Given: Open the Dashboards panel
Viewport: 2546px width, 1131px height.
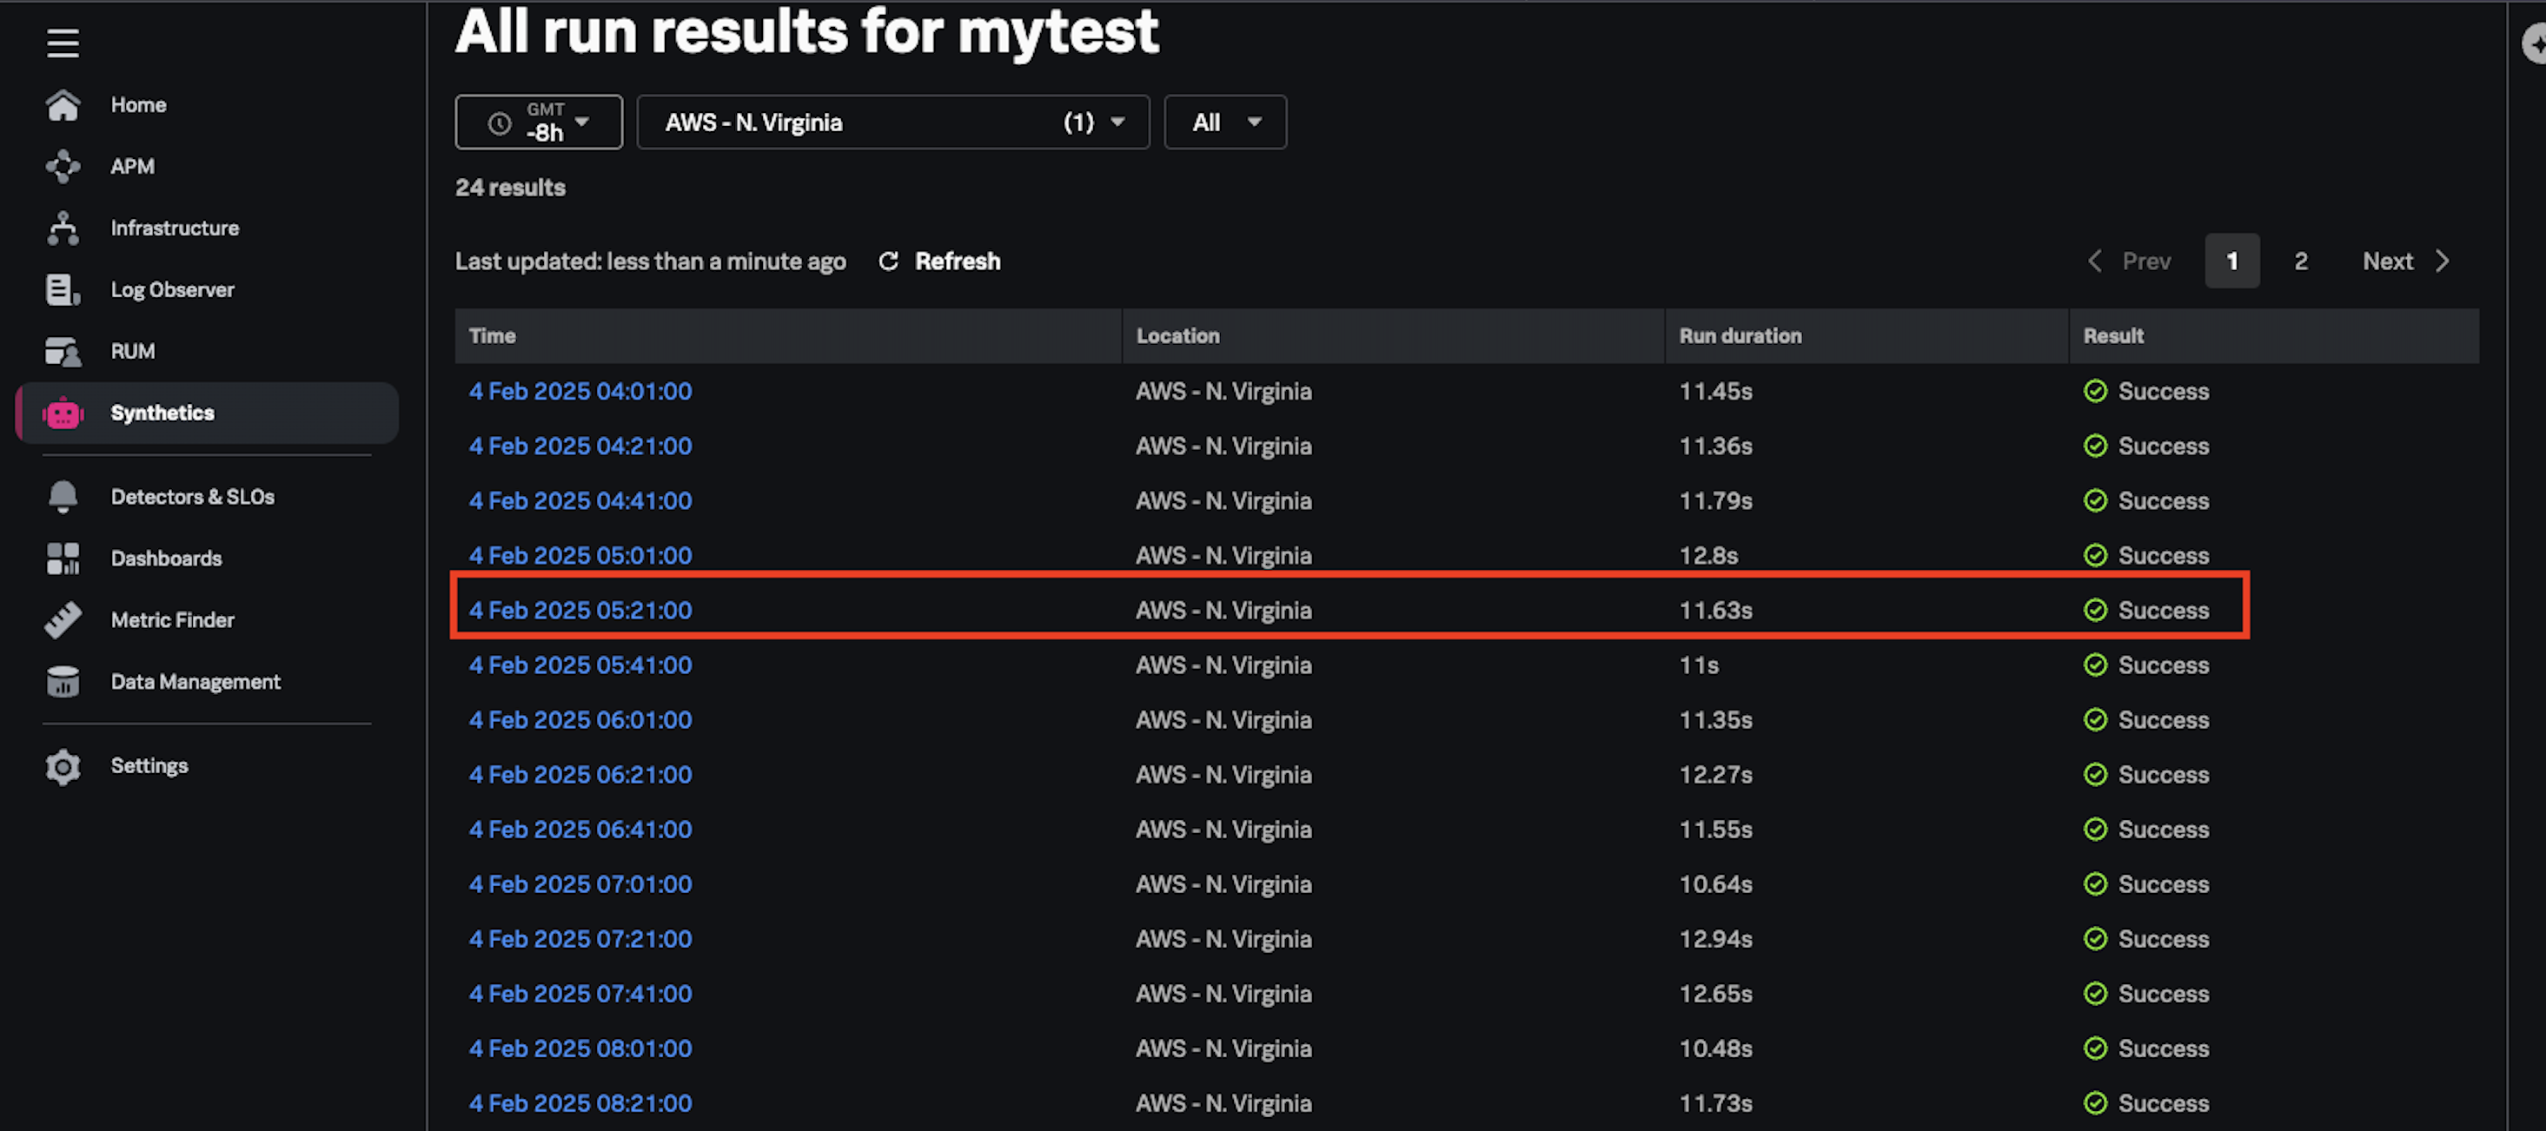Looking at the screenshot, I should (166, 557).
